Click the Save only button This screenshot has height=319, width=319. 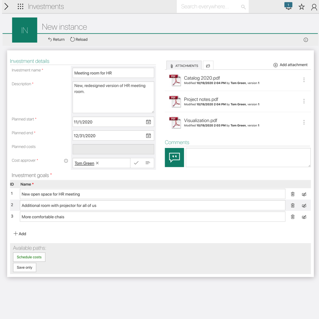tap(25, 268)
